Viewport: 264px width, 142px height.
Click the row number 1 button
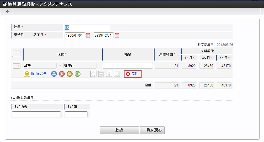(x=16, y=66)
